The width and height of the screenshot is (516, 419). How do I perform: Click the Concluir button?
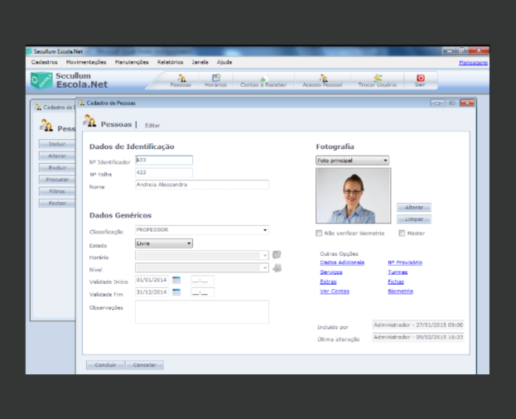point(105,364)
